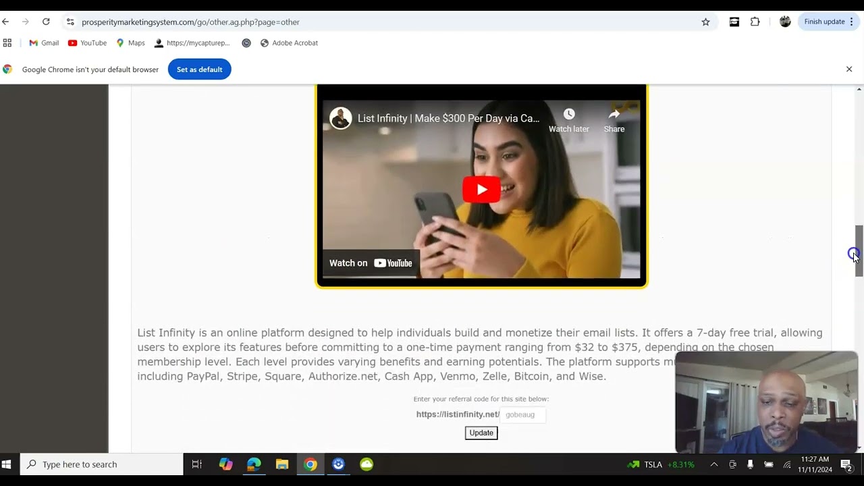This screenshot has width=864, height=486.
Task: Open the Windows Start menu
Action: 7,464
